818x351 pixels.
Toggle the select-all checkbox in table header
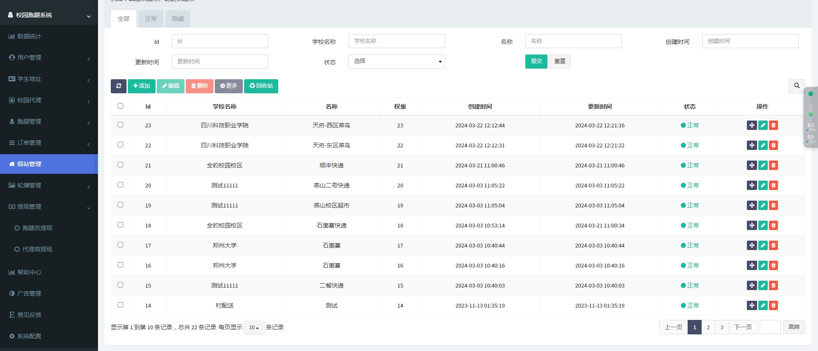click(120, 106)
